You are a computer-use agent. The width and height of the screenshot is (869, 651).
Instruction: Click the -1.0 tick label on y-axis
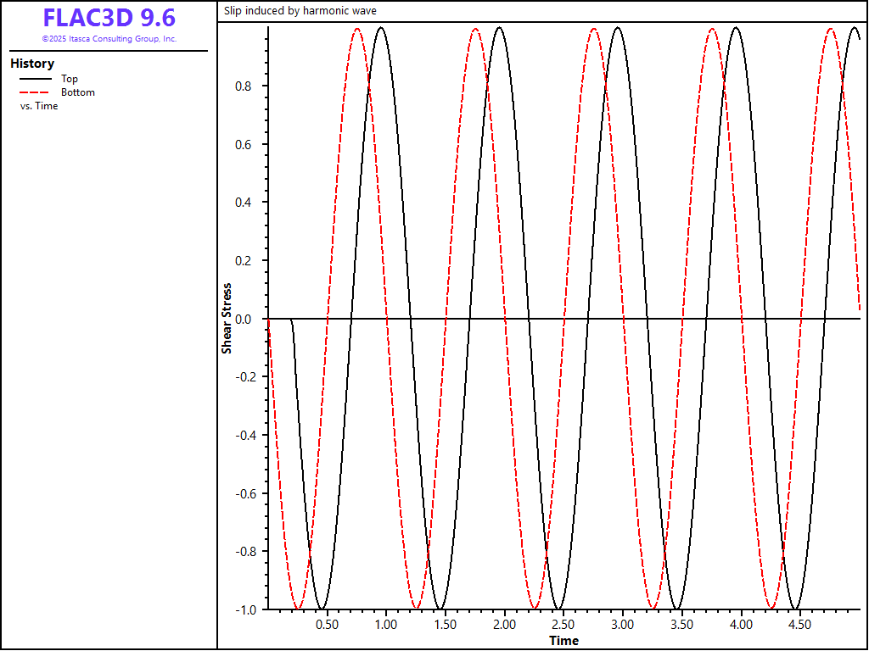[246, 609]
